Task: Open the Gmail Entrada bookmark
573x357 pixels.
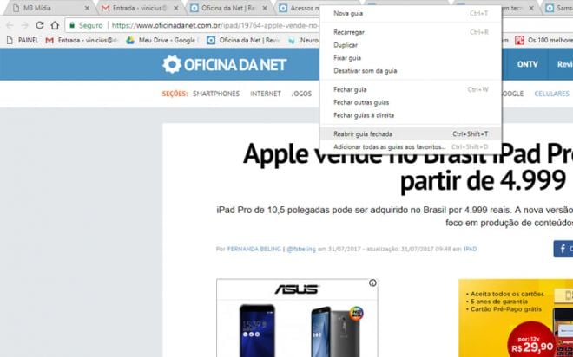Action: tap(82, 40)
